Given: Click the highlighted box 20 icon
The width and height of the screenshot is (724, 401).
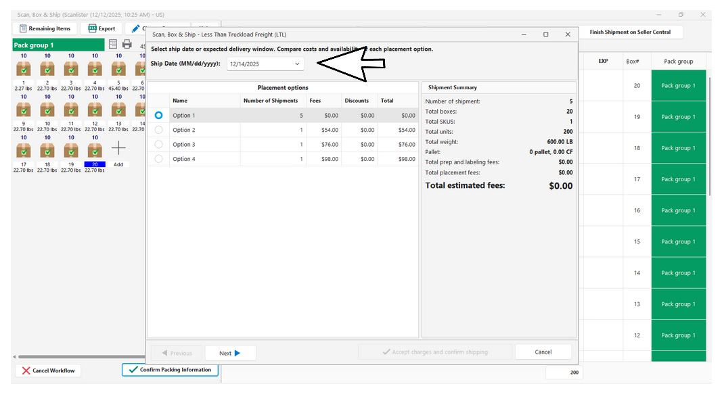Looking at the screenshot, I should 95,149.
